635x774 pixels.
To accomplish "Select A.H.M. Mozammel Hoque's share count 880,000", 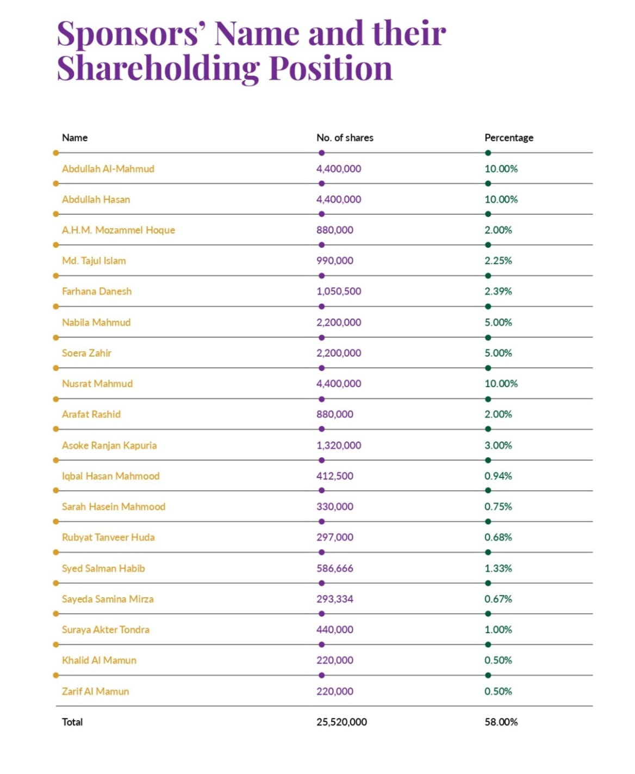I will pyautogui.click(x=335, y=230).
